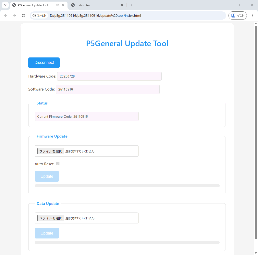
Task: Expand the tab search dropdown arrow
Action: [x=5, y=5]
